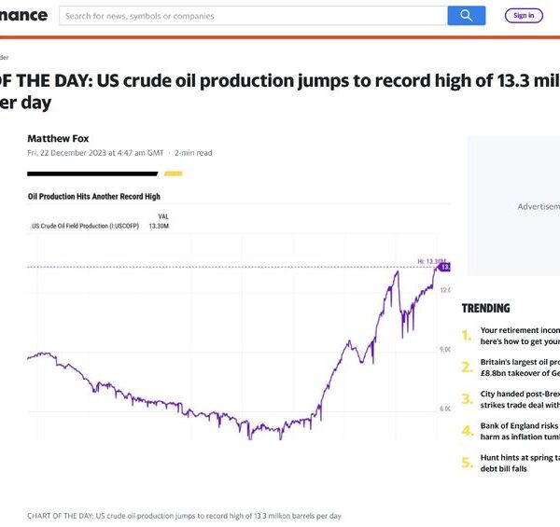
Task: Click the chart title 'Oil Production Hits Another Record High'
Action: 94,197
